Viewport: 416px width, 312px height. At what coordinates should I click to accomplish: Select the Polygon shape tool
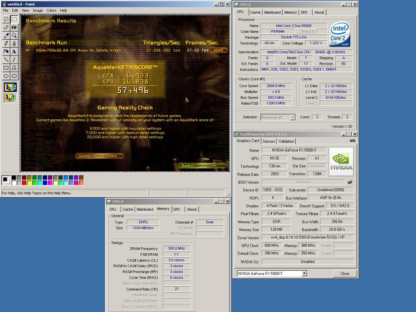coord(14,68)
